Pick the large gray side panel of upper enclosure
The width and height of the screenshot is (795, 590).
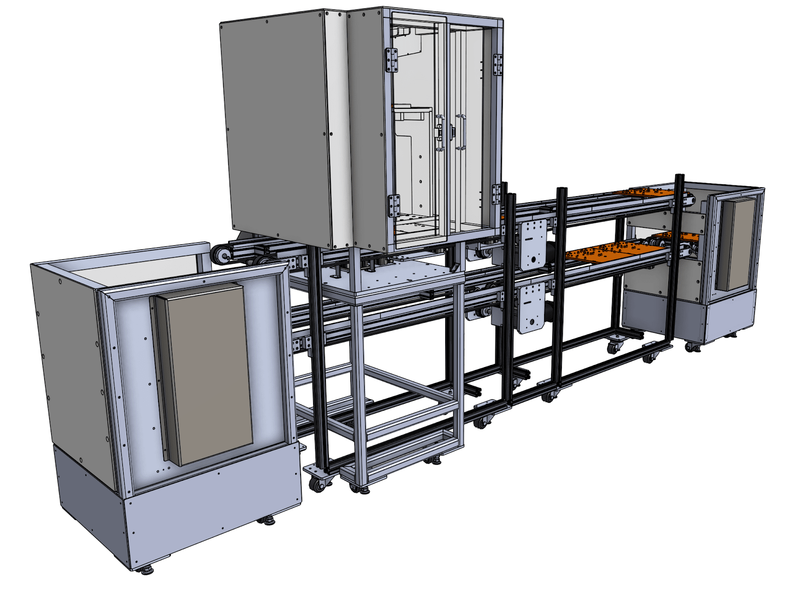pos(276,128)
